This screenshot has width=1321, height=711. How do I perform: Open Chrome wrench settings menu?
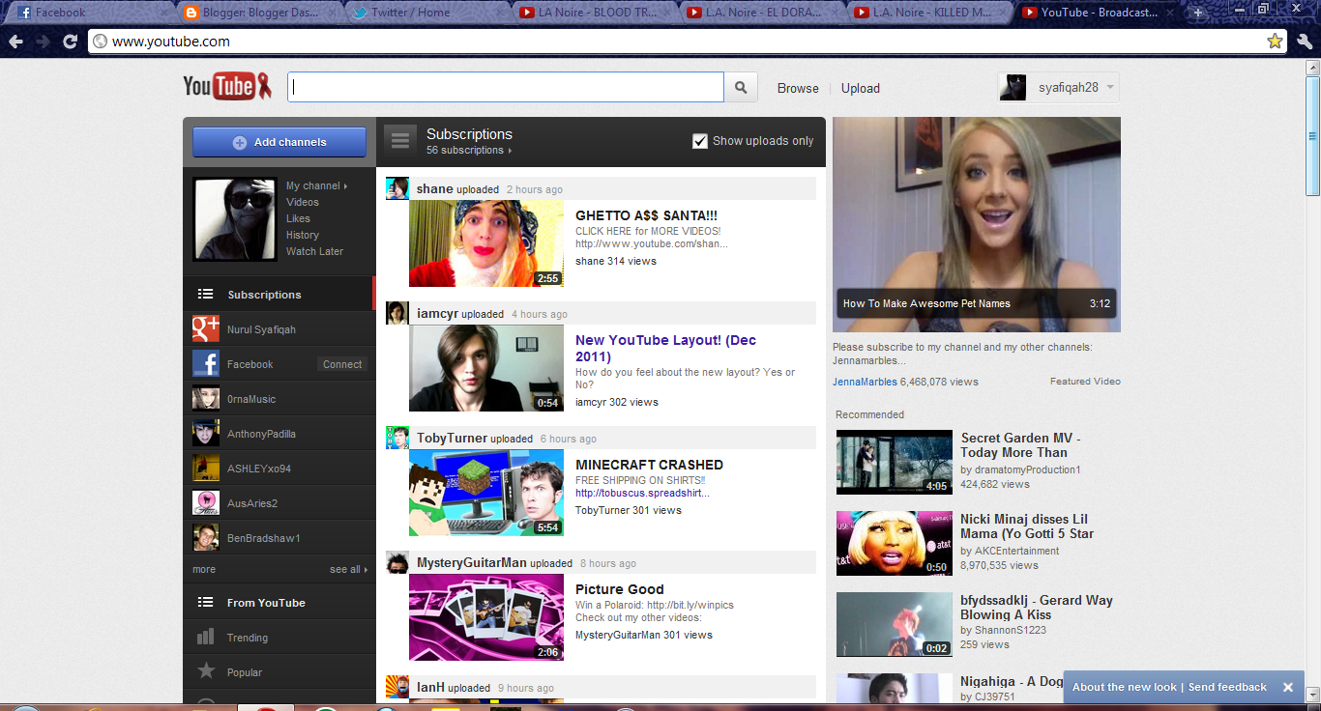[1305, 42]
